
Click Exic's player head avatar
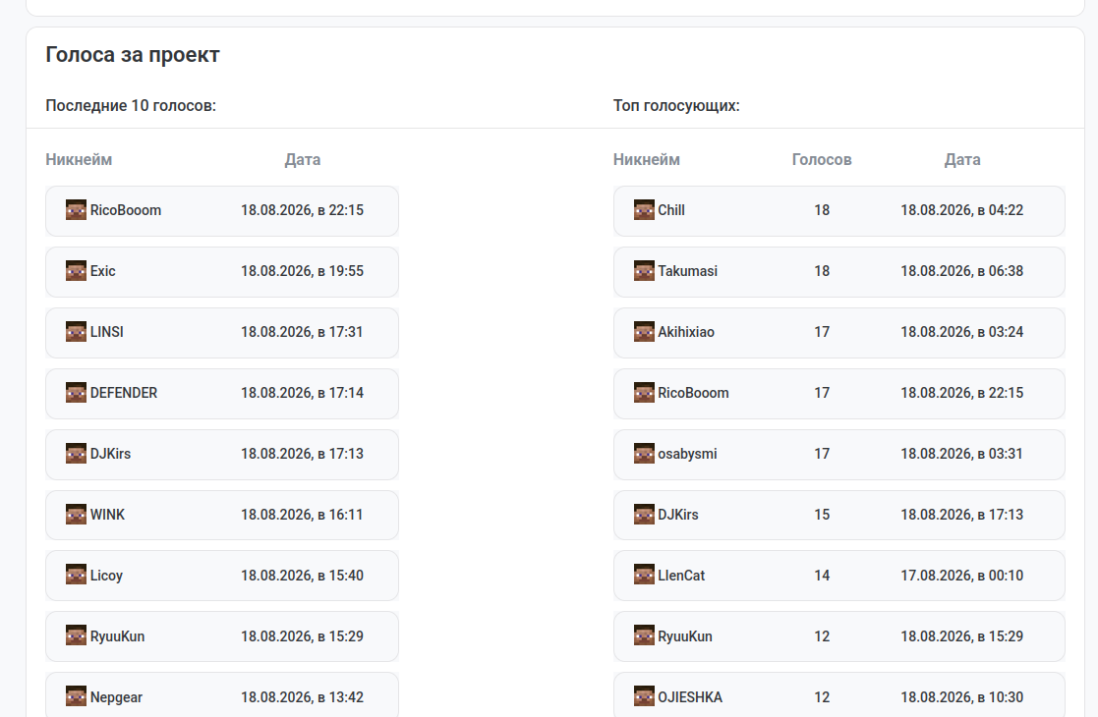[x=76, y=271]
